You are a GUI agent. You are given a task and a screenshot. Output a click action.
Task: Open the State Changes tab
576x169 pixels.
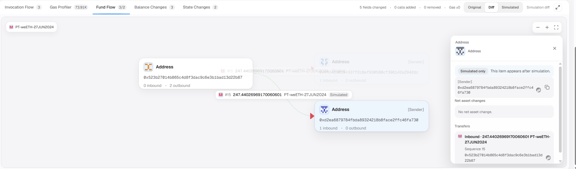point(200,7)
